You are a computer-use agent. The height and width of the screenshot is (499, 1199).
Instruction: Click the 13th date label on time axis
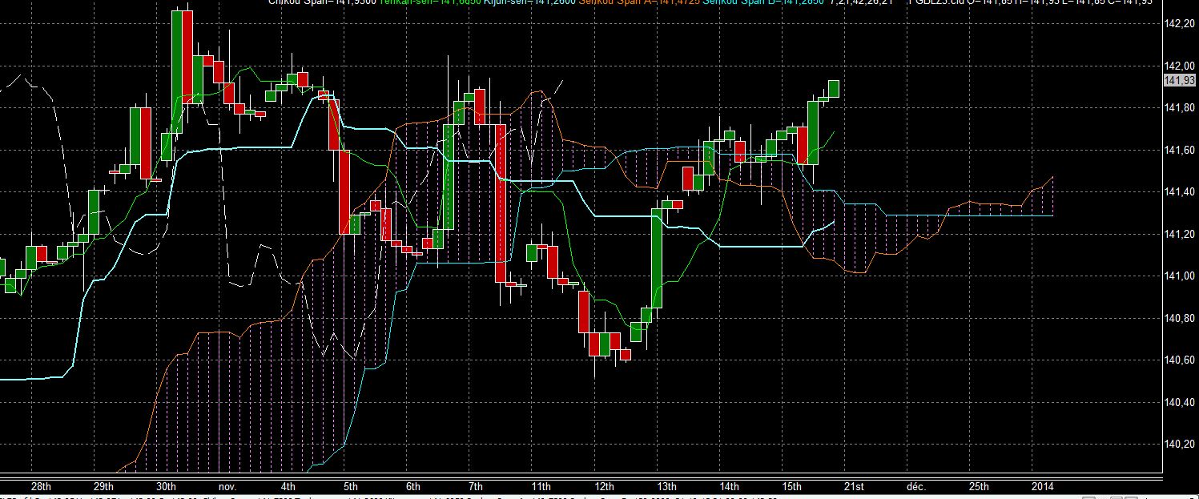pos(666,487)
